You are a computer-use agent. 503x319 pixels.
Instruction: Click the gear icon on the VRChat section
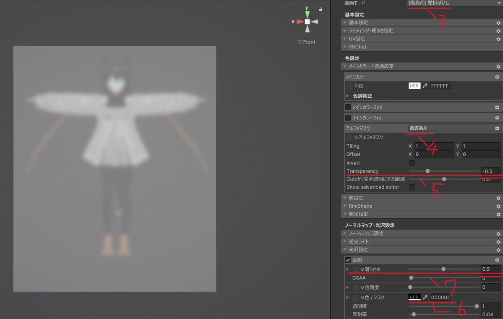tap(498, 47)
